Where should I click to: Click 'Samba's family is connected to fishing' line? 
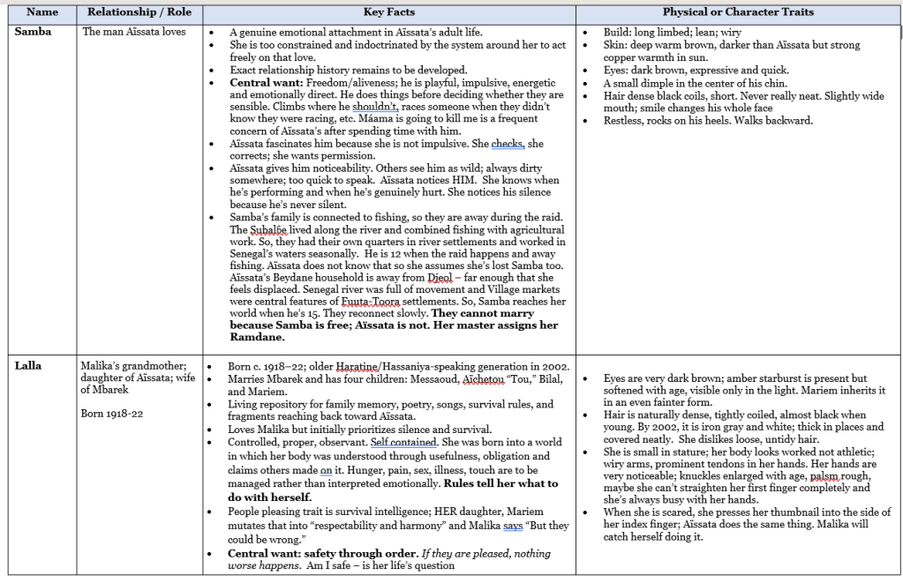396,217
